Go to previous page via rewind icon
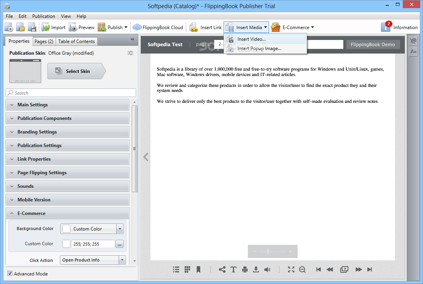This screenshot has height=284, width=423. (x=330, y=270)
